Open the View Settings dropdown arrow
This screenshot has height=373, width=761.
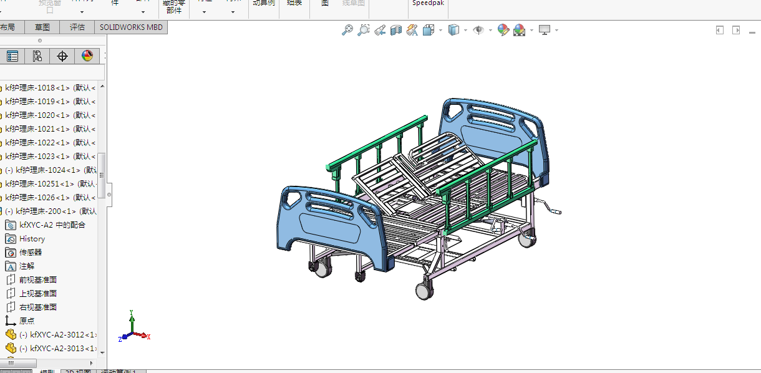[556, 30]
